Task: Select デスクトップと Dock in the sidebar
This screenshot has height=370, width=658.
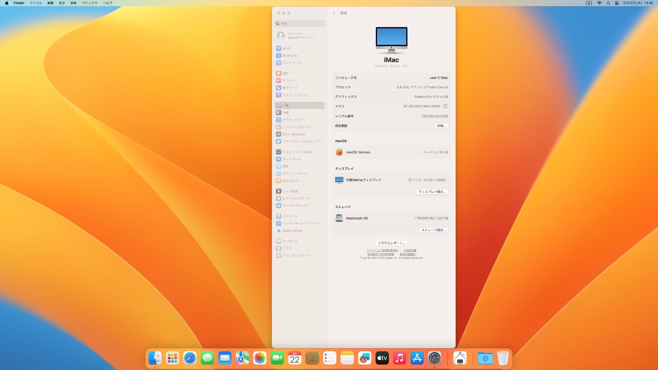Action: 299,152
